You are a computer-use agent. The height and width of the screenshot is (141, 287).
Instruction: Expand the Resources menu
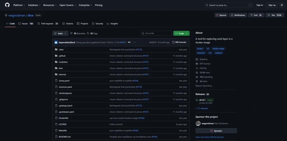coord(50,5)
